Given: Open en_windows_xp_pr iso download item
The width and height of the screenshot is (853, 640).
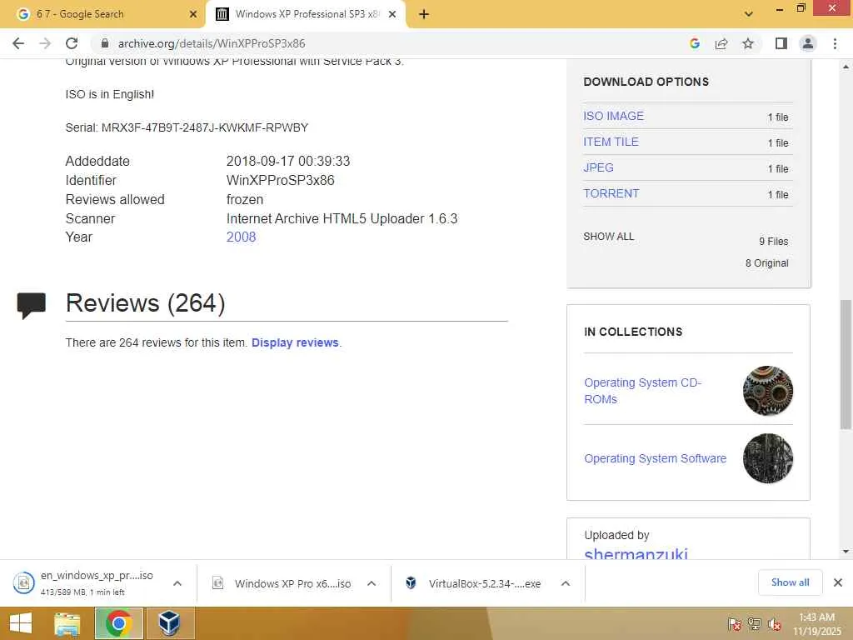Looking at the screenshot, I should click(97, 582).
